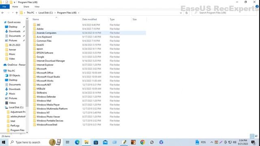Select the Microsoft Office folder
This screenshot has height=146, width=260.
click(45, 73)
